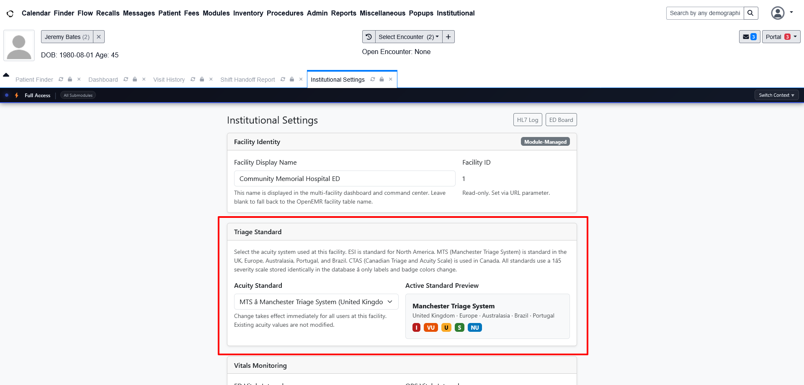Screen dimensions: 804x385
Task: Toggle lock on Patient Finder tab
Action: click(70, 79)
